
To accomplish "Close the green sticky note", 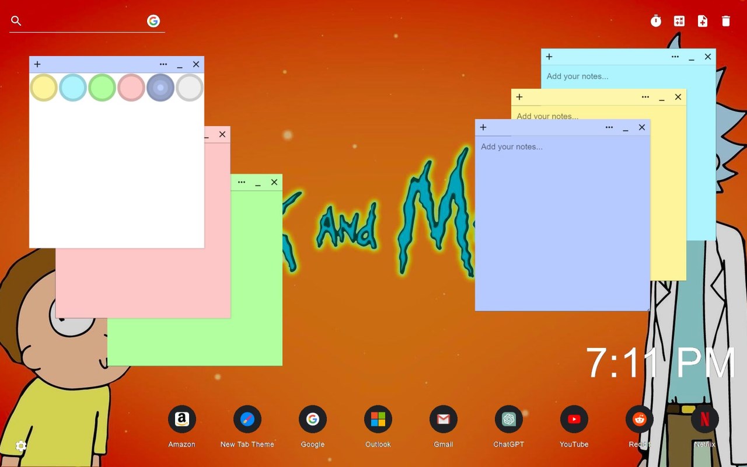I will tap(274, 182).
